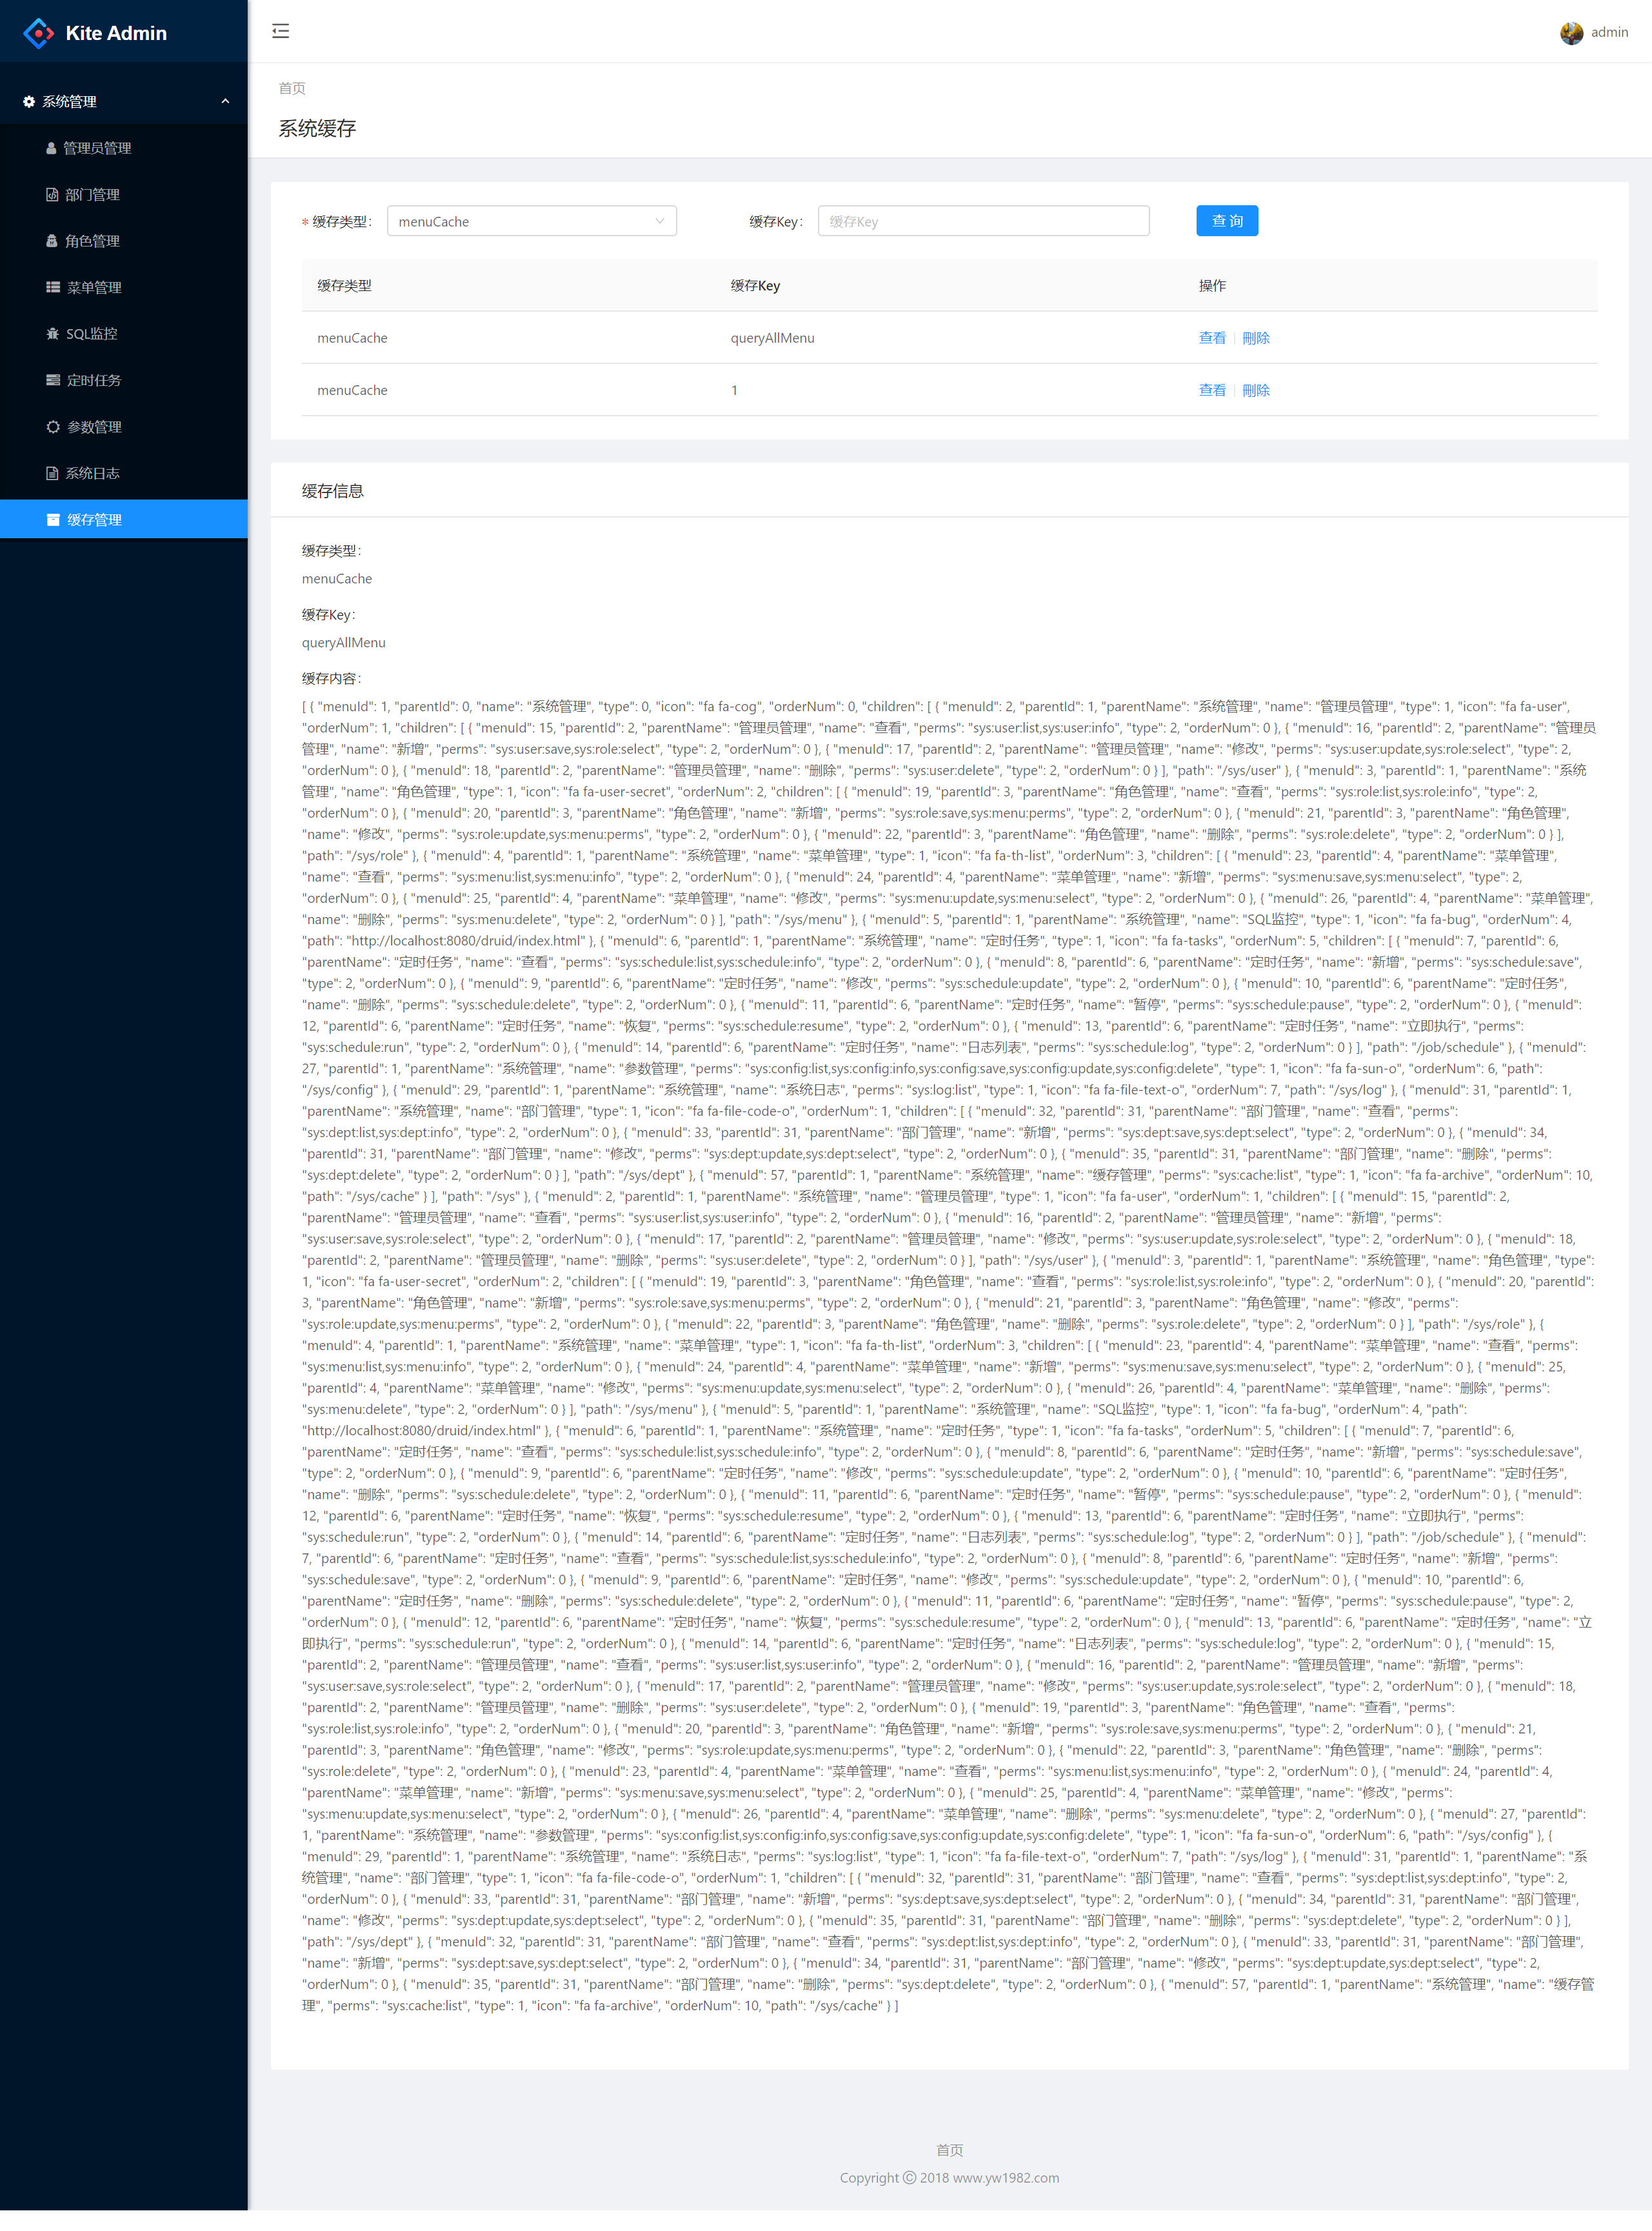Collapse the 系统管理 submenu chevron
Viewport: 1652px width, 2231px height.
pos(225,101)
